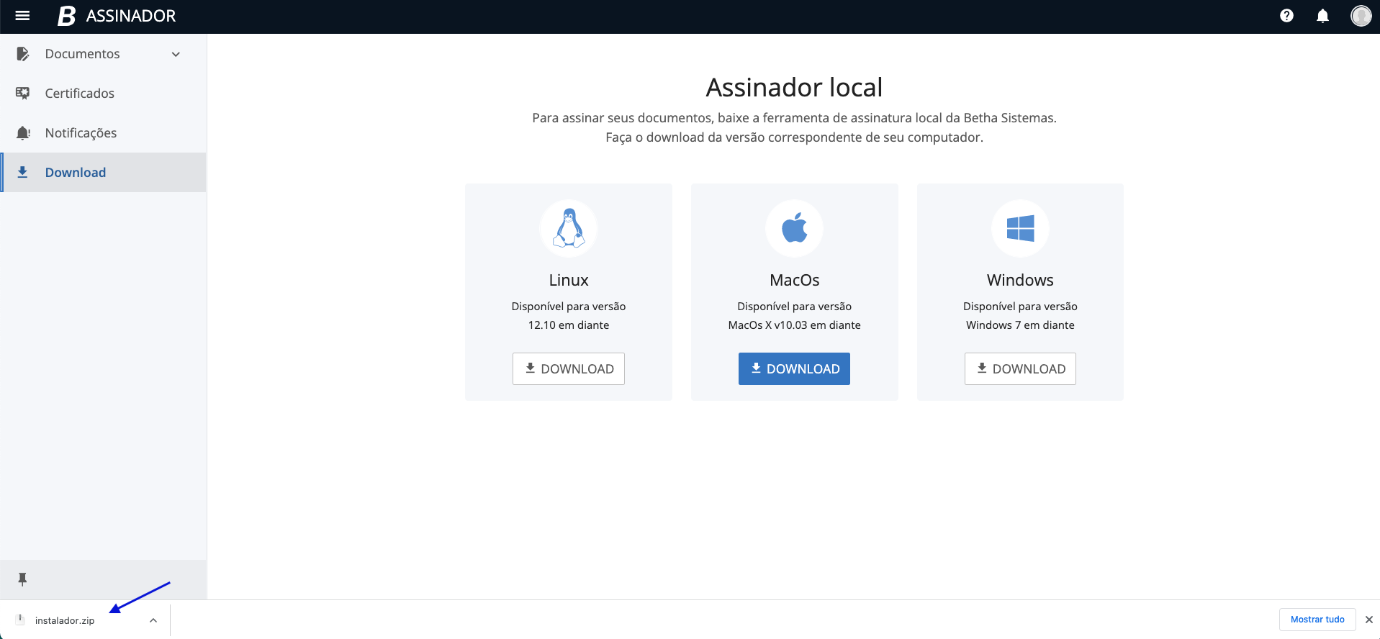Screen dimensions: 1380x639
Task: Open the help question mark icon
Action: [1286, 16]
